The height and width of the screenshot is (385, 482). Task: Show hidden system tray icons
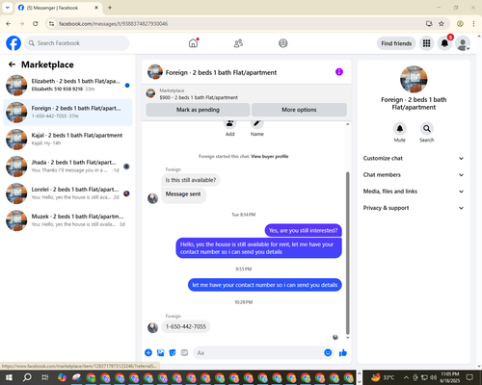tap(406, 377)
